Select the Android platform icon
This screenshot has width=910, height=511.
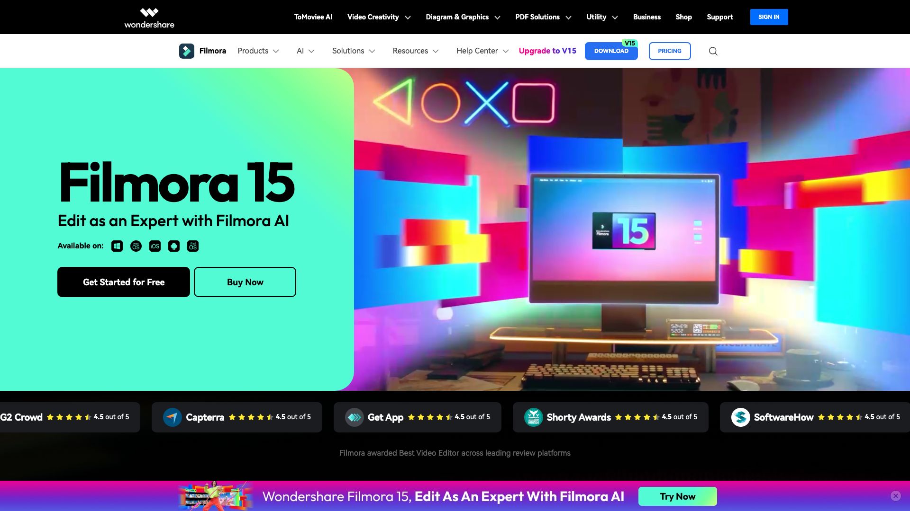pyautogui.click(x=173, y=246)
